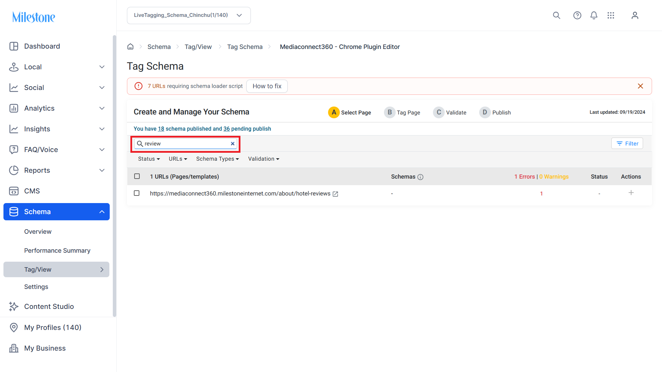Clear the review search text
Image resolution: width=662 pixels, height=372 pixels.
click(x=233, y=144)
